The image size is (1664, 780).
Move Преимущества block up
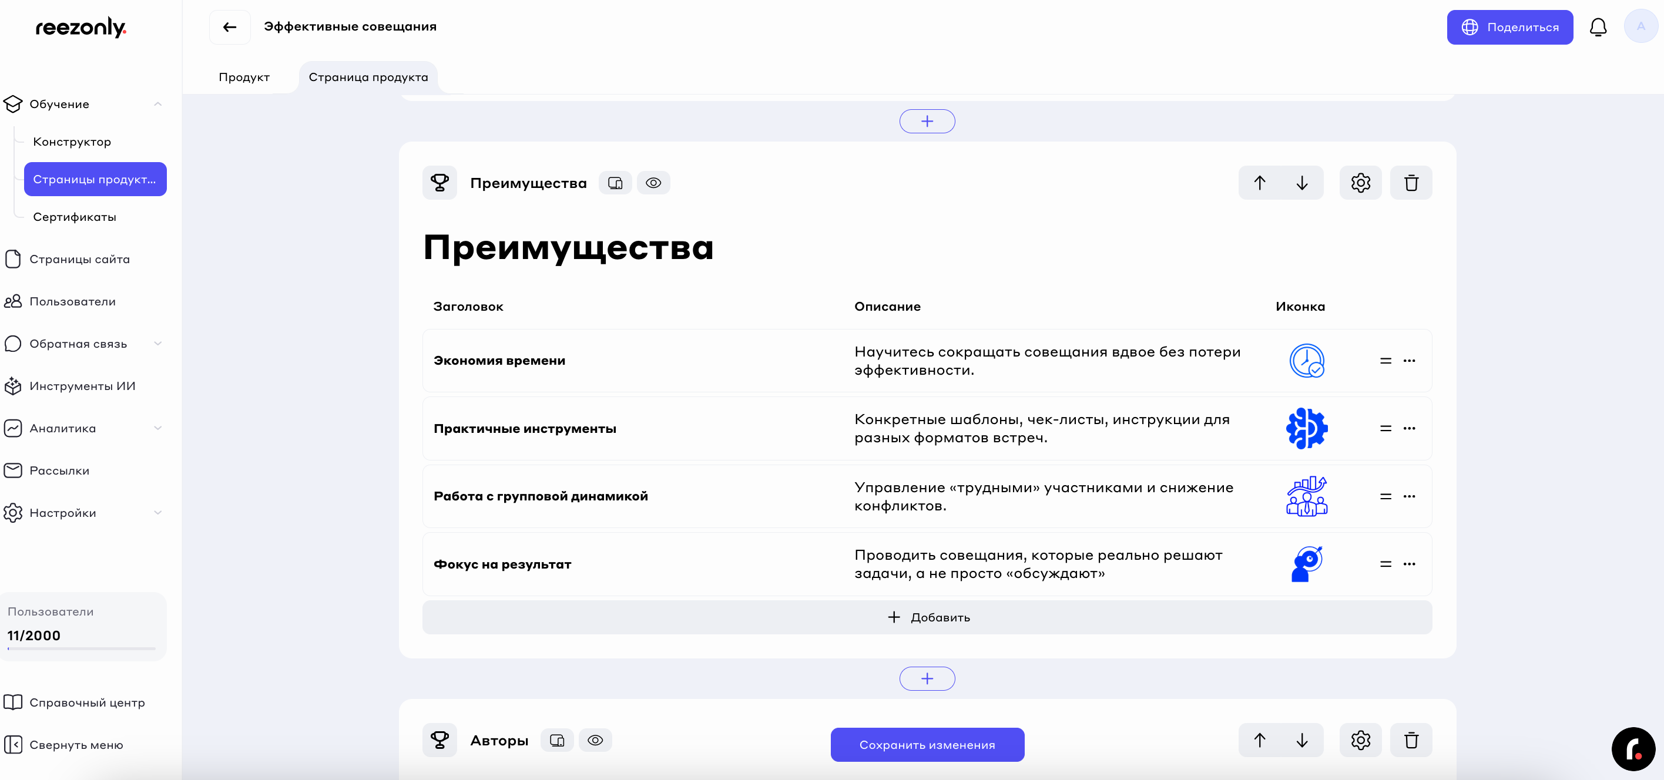(x=1259, y=183)
